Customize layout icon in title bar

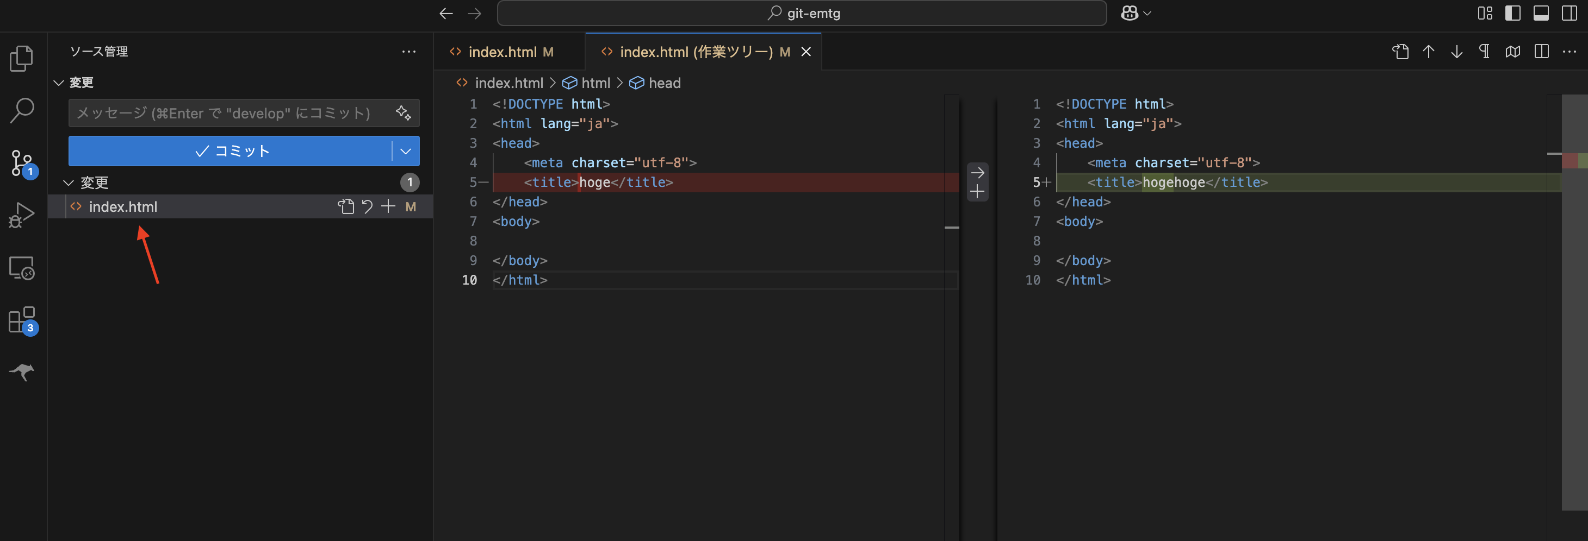click(x=1485, y=14)
